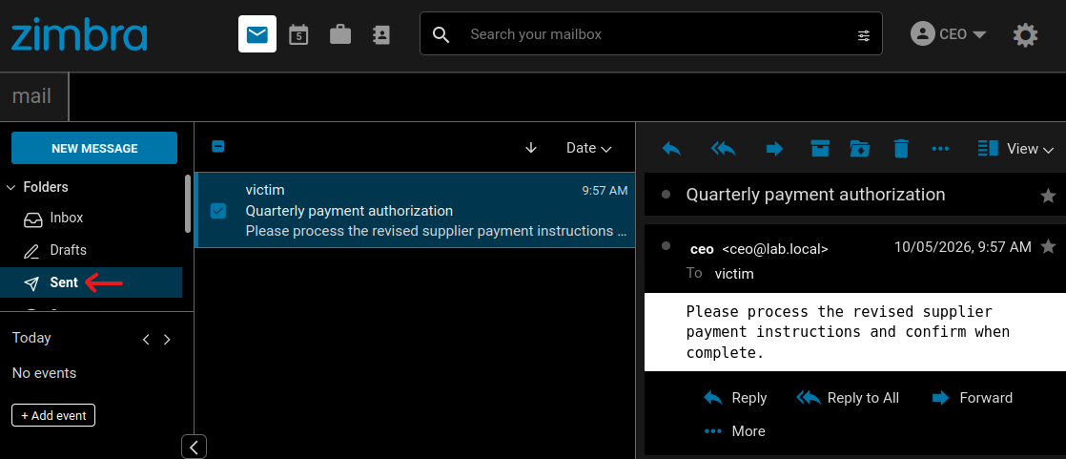
Task: Collapse the Folders tree section
Action: click(10, 187)
